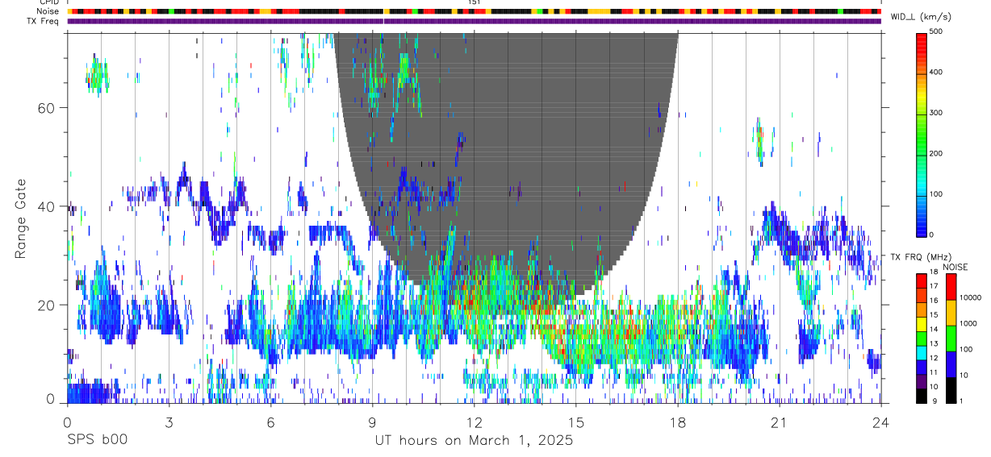Image resolution: width=991 pixels, height=457 pixels.
Task: Click the '15' tick on the TX FRQ legend
Action: [934, 314]
